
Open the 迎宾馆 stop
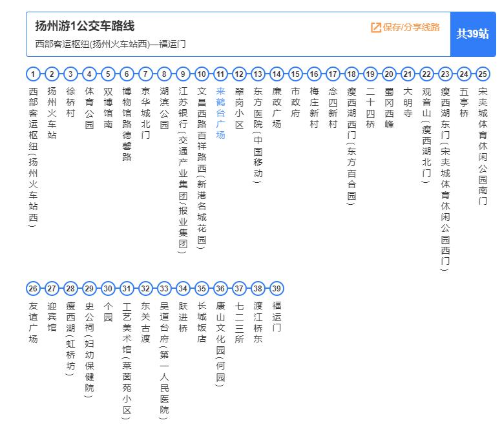[x=52, y=317]
